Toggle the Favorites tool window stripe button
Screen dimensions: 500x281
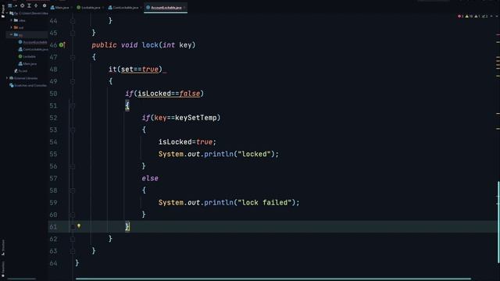3,269
